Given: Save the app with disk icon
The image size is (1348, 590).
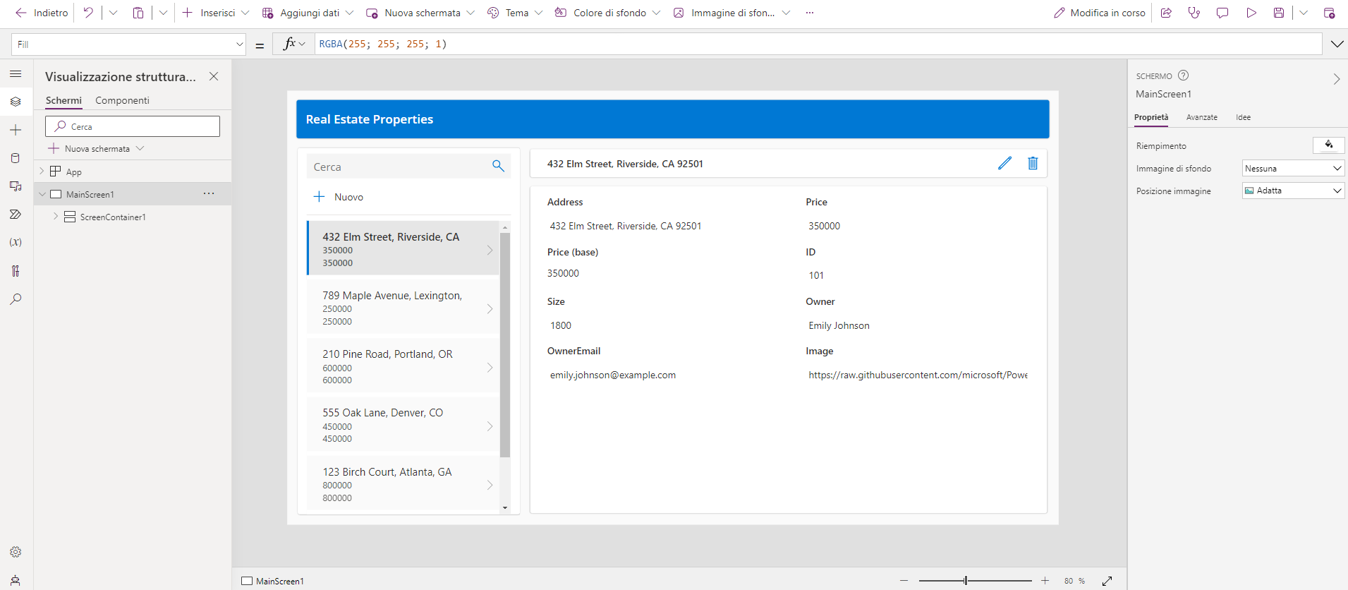Looking at the screenshot, I should click(x=1279, y=13).
